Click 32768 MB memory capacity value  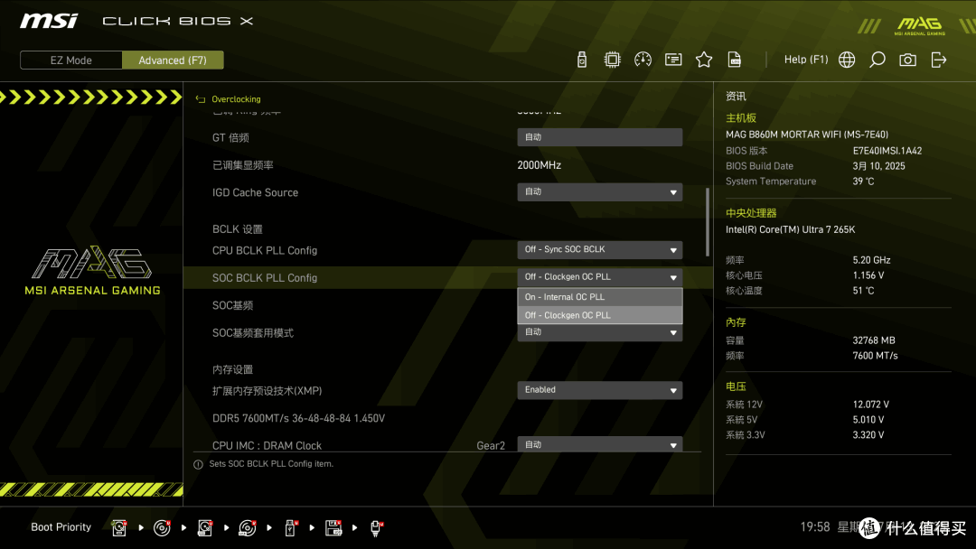point(874,340)
